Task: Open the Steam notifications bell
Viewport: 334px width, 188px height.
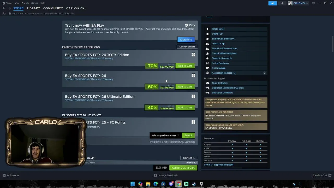Action: coord(282,3)
